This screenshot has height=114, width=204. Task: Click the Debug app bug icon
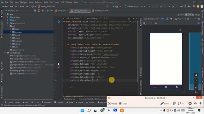161,6
